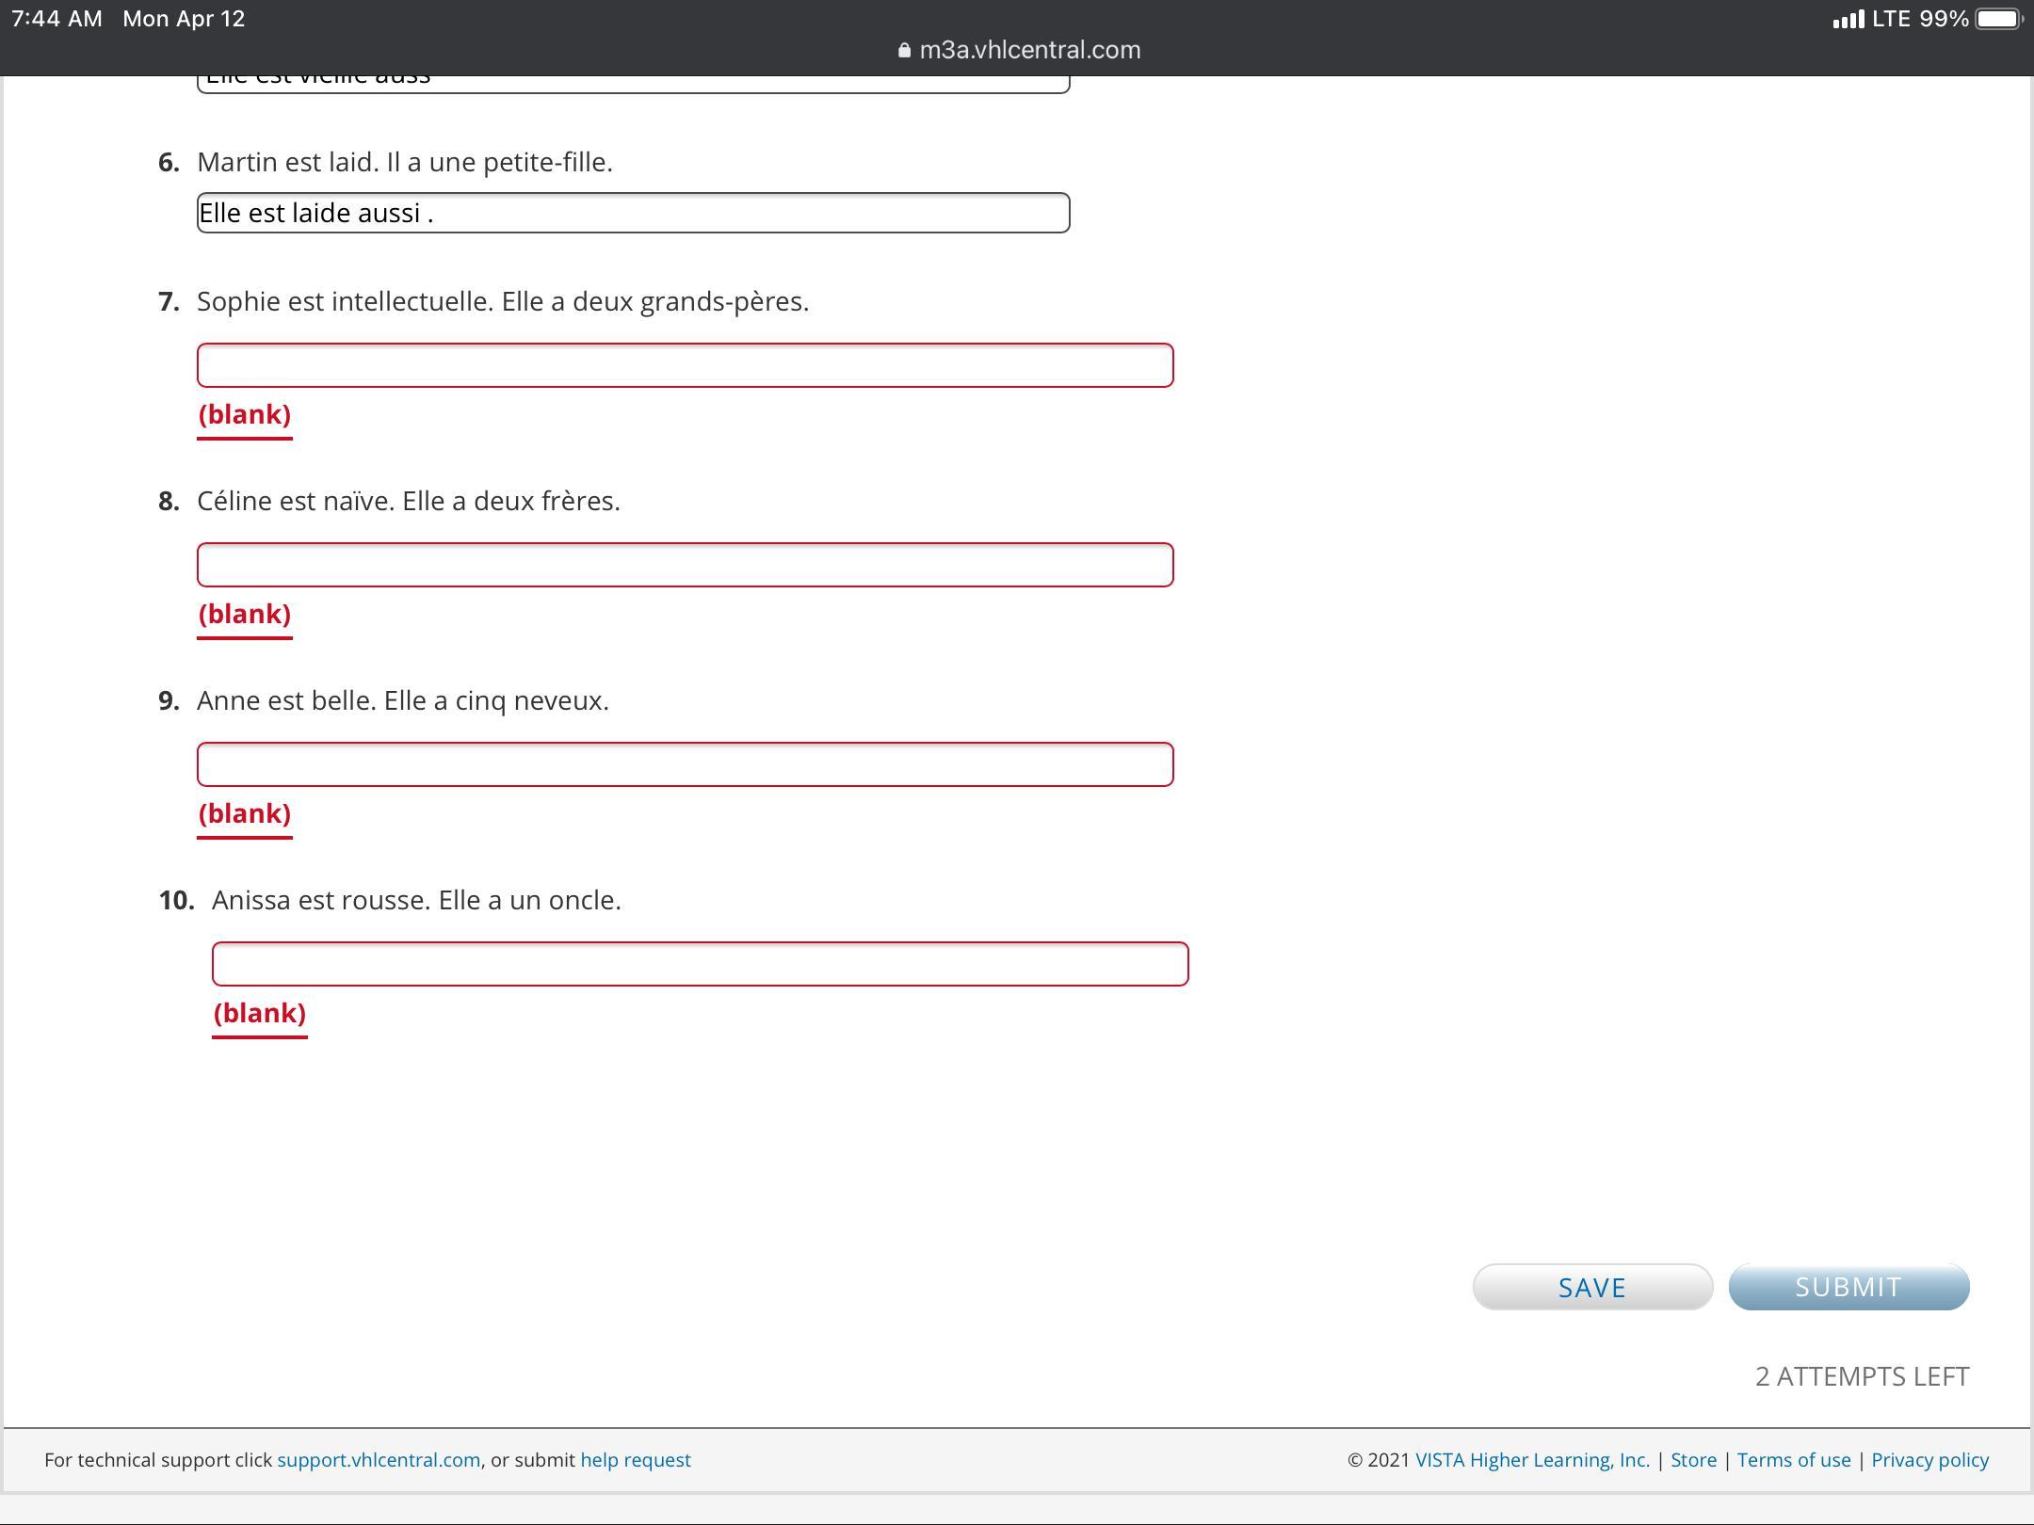This screenshot has height=1525, width=2034.
Task: Click the empty answer box for question 7
Action: point(685,365)
